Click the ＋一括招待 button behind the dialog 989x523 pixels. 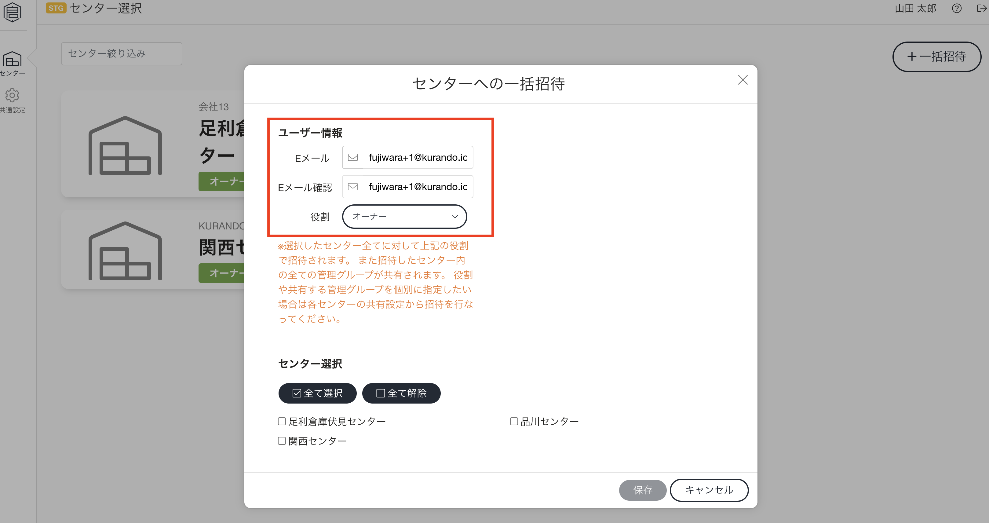click(x=936, y=57)
